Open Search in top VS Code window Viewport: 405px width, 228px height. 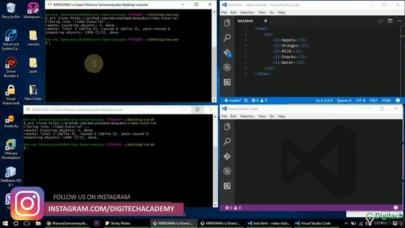tap(227, 37)
